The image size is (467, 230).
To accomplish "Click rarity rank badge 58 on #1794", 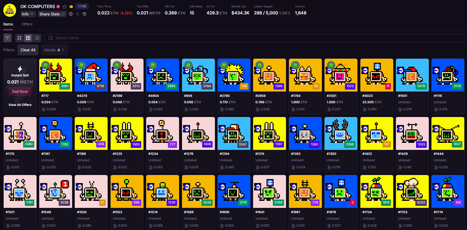I will [316, 86].
